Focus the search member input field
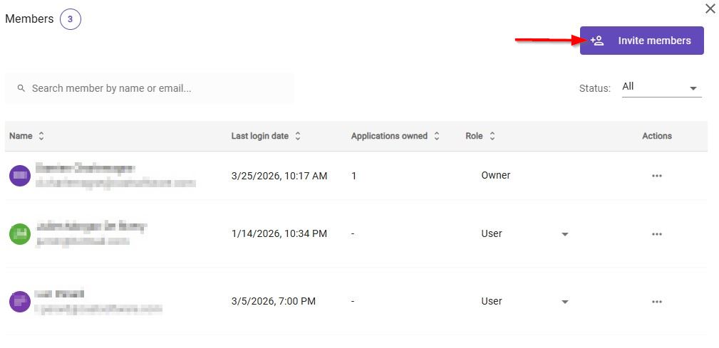The image size is (719, 348). pos(157,88)
